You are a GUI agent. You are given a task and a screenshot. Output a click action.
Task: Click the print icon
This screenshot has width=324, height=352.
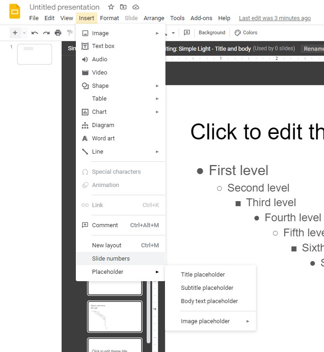[x=58, y=33]
